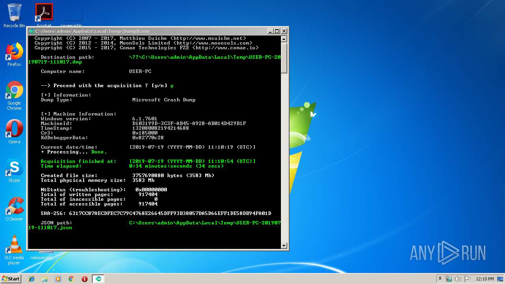The image size is (505, 284).
Task: Maximize the DumpIt console window
Action: 277,31
